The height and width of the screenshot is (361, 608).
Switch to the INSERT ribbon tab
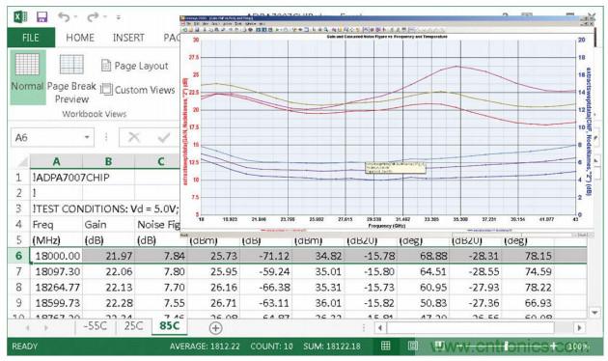(x=128, y=38)
